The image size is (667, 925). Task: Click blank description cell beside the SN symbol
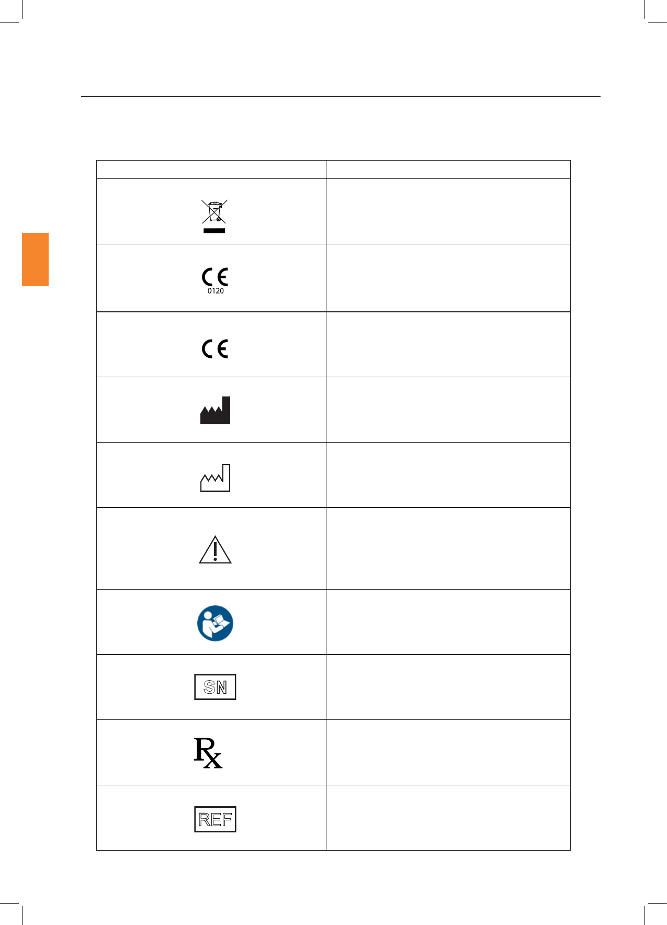click(448, 687)
